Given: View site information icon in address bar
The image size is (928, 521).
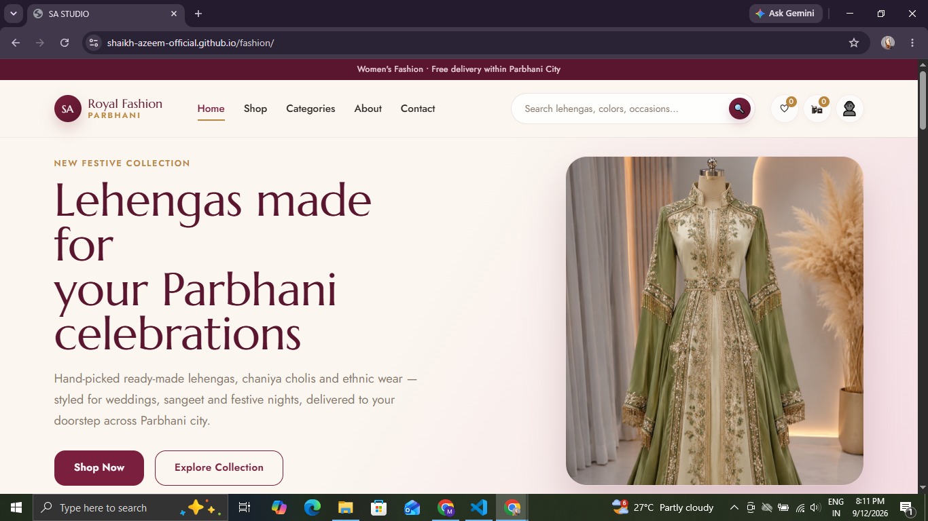Looking at the screenshot, I should 94,43.
